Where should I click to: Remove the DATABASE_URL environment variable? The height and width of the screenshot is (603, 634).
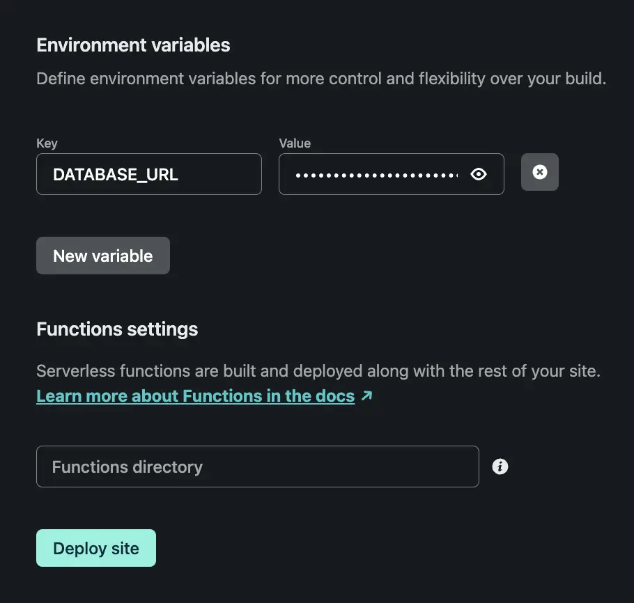pos(540,172)
